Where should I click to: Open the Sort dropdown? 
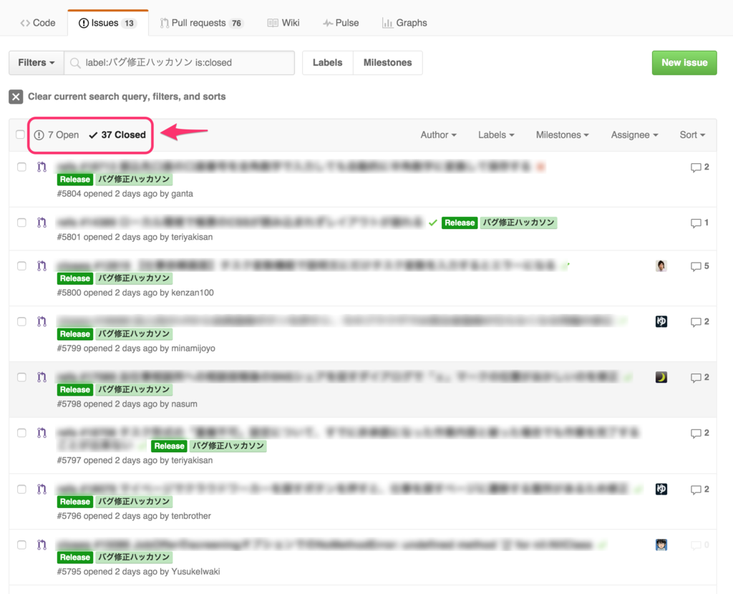click(x=692, y=135)
